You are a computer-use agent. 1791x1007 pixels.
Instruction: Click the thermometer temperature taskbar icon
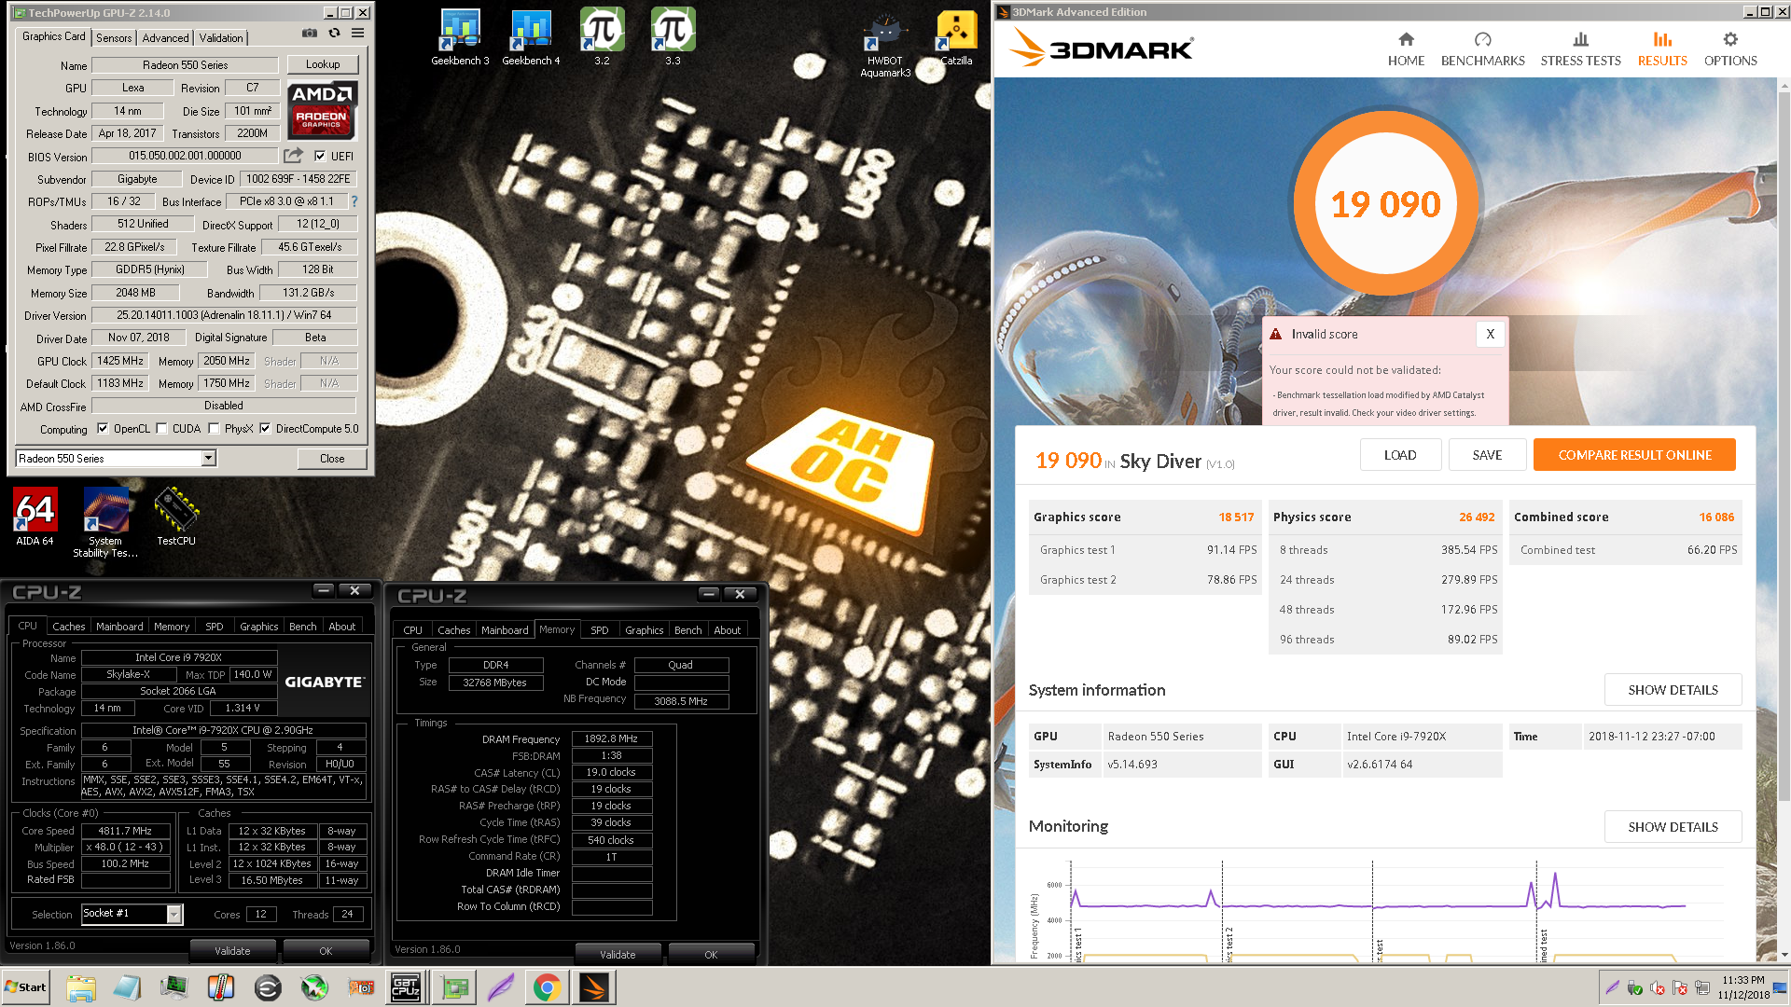[221, 987]
